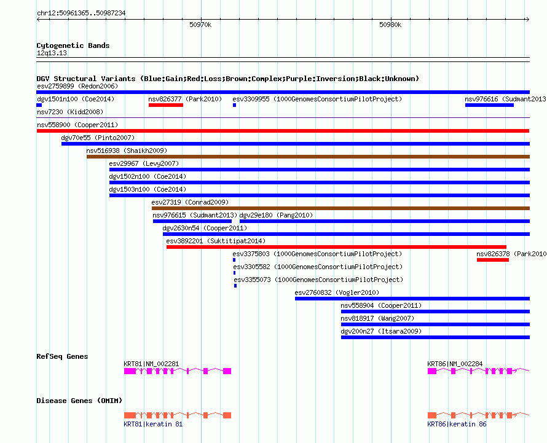Select the esv3375803 variant label

(x=317, y=254)
